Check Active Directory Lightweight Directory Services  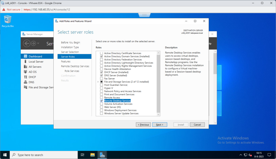tap(101, 63)
